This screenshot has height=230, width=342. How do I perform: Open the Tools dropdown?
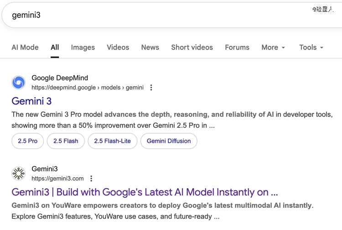click(x=311, y=47)
